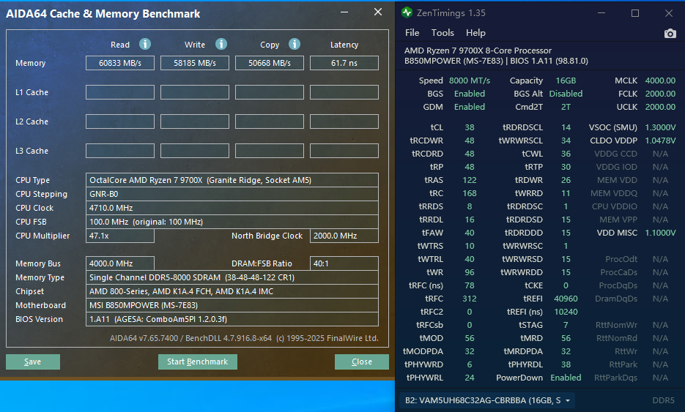Click the Memory Bus 4000.0 MHz value

click(120, 263)
